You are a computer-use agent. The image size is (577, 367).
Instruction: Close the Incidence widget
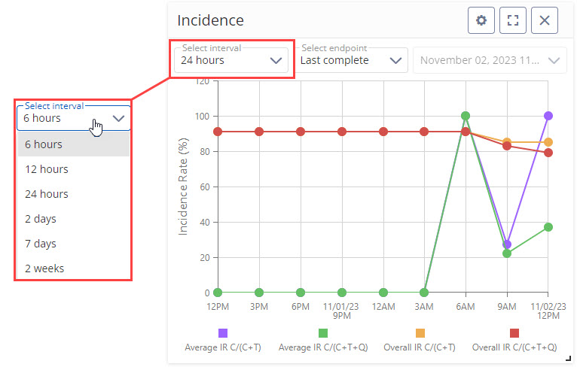pyautogui.click(x=545, y=21)
